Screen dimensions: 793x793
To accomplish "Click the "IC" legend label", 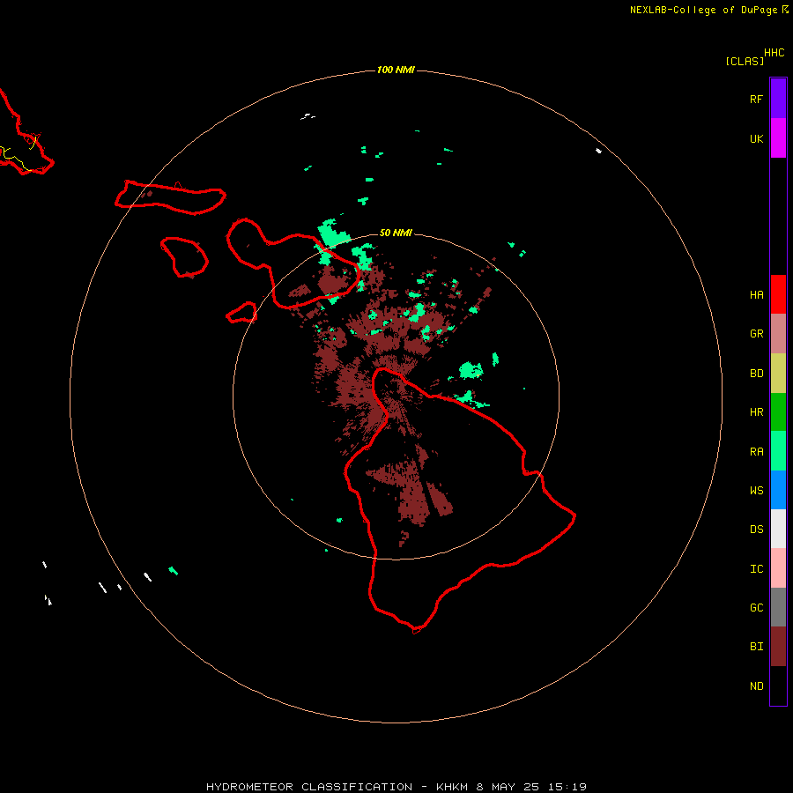I will pos(756,569).
